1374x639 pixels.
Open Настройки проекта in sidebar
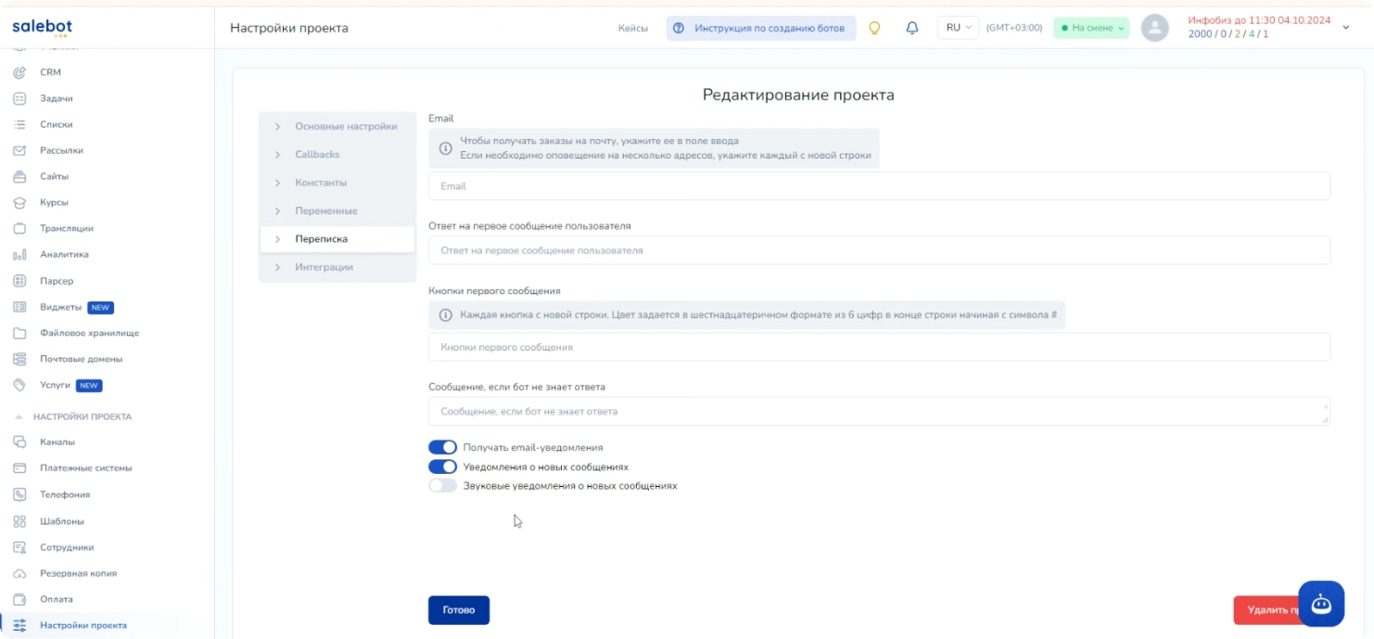click(x=83, y=625)
